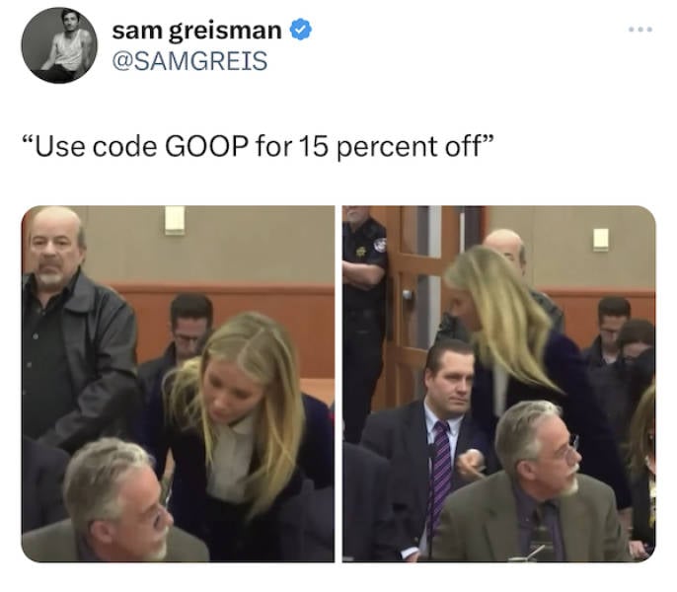Click the wall light switch in right photo

pos(601,240)
